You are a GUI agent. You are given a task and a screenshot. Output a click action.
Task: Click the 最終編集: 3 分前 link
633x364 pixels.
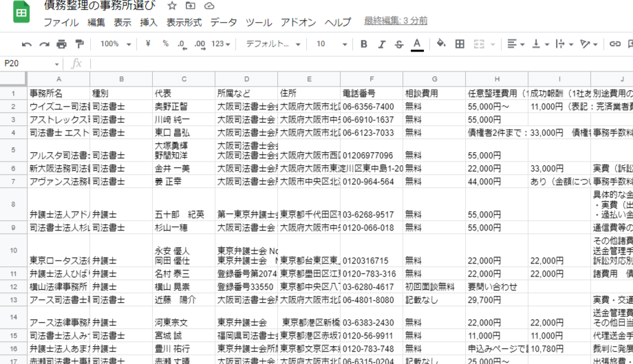[396, 21]
